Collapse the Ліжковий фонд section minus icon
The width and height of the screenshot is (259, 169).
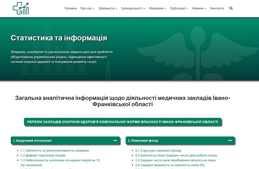click(x=230, y=141)
